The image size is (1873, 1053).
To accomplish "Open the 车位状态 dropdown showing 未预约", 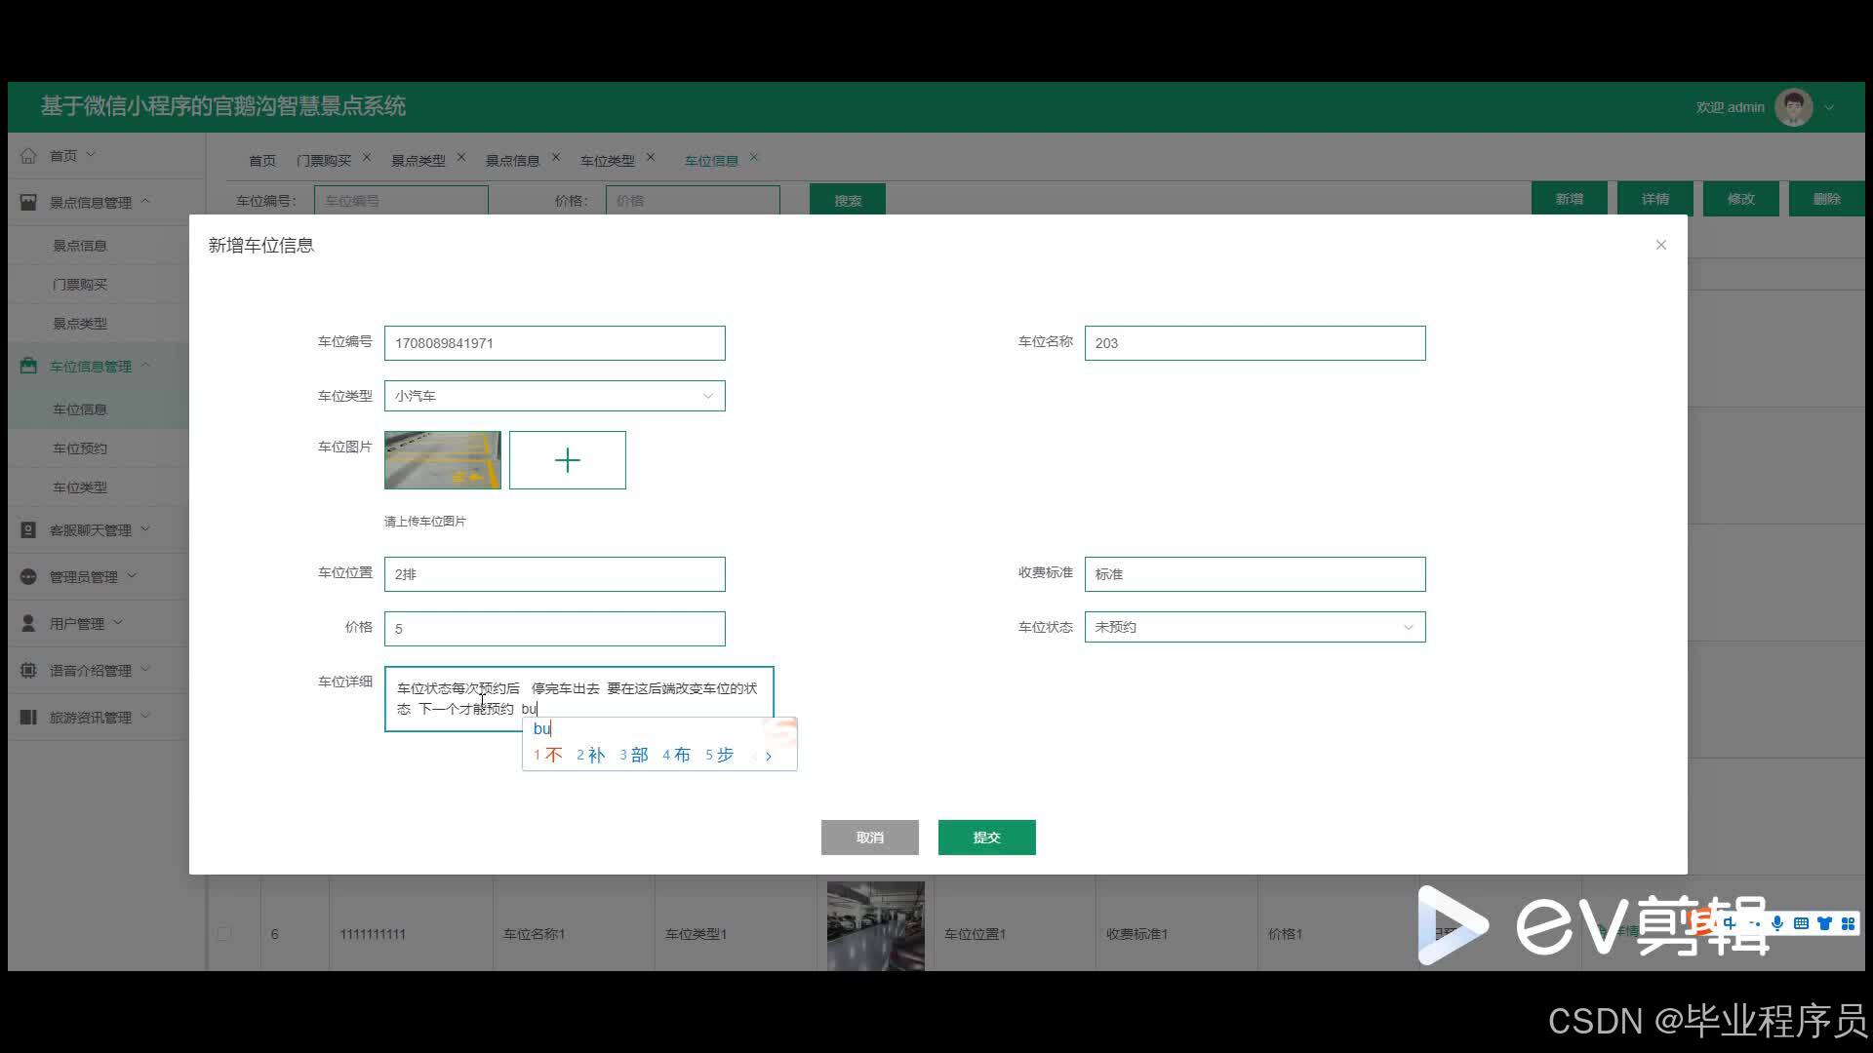I will (x=1255, y=627).
